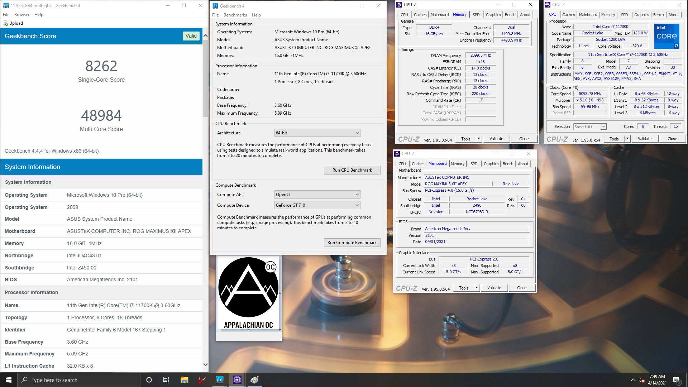This screenshot has height=387, width=688.
Task: Click Tools button in CPU-Z CPU window
Action: coord(614,139)
